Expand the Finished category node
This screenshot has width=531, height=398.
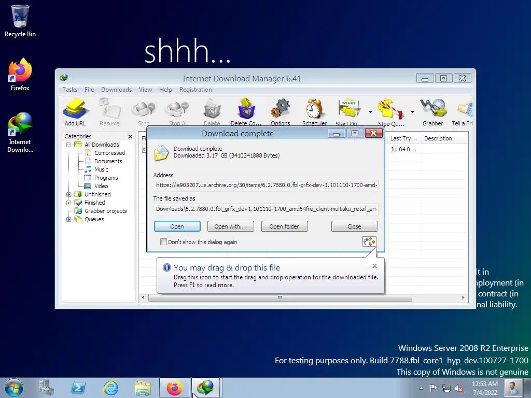[x=69, y=203]
